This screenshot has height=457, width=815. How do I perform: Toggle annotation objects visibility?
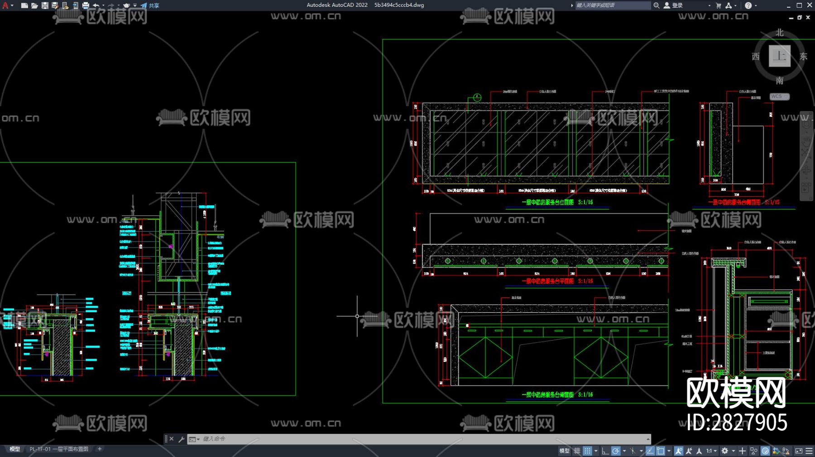coord(678,451)
